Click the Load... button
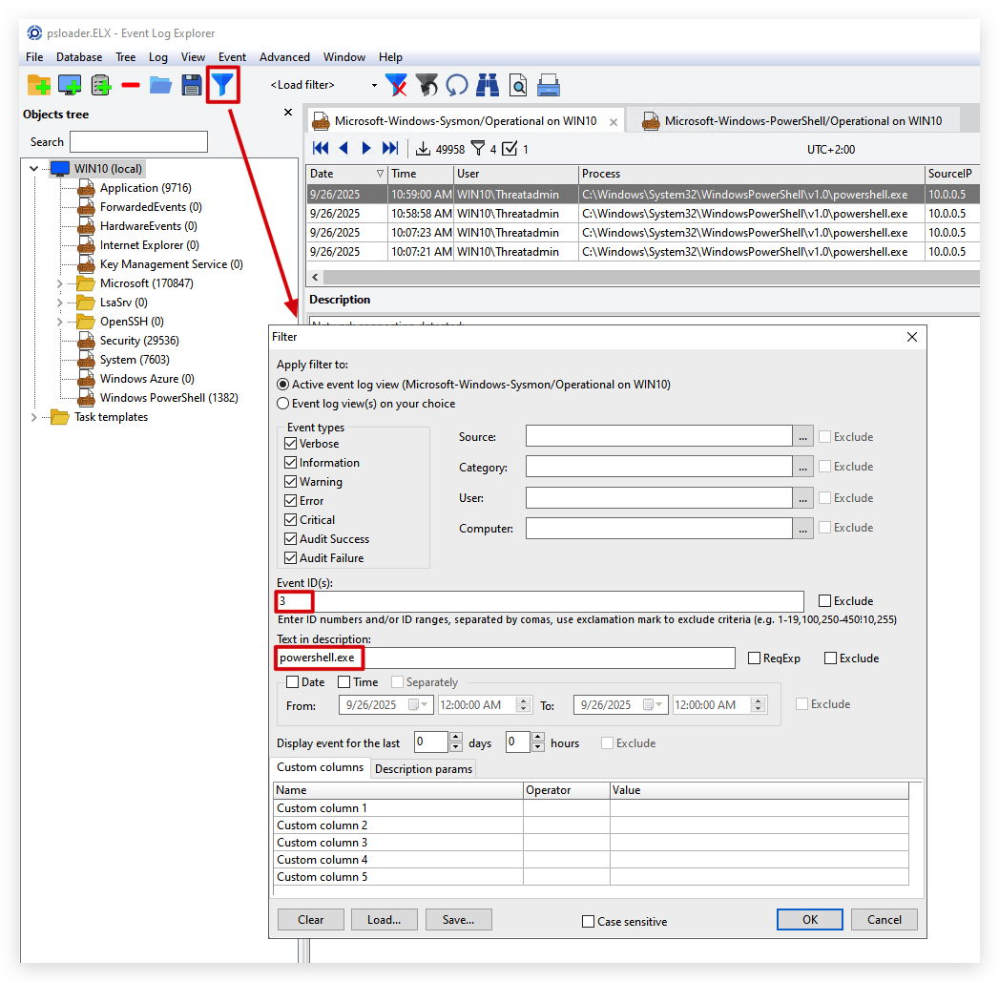 click(x=385, y=920)
